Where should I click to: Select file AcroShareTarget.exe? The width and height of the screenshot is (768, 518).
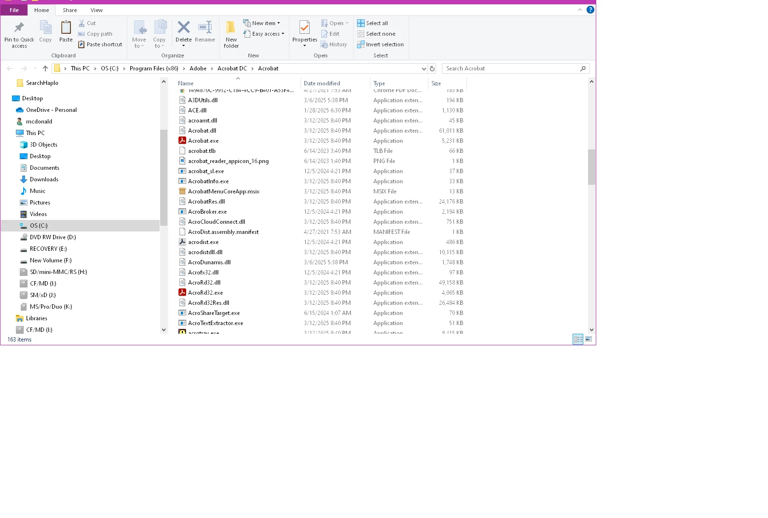214,313
